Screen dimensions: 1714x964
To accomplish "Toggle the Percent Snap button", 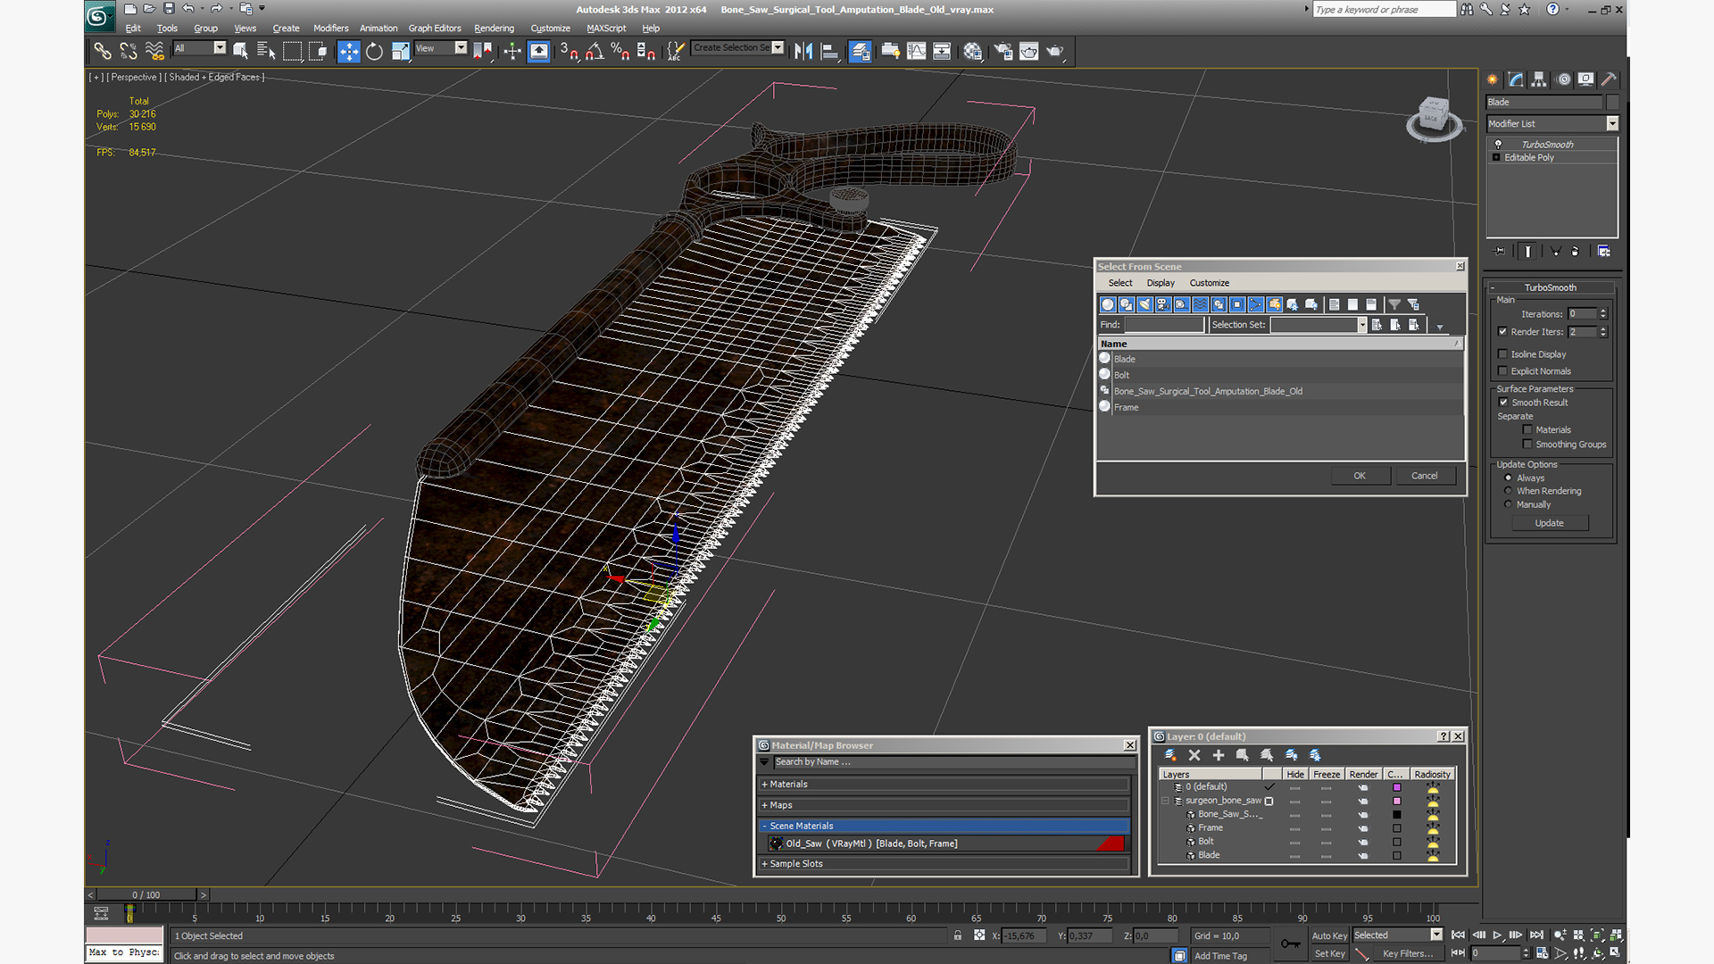I will click(x=620, y=51).
